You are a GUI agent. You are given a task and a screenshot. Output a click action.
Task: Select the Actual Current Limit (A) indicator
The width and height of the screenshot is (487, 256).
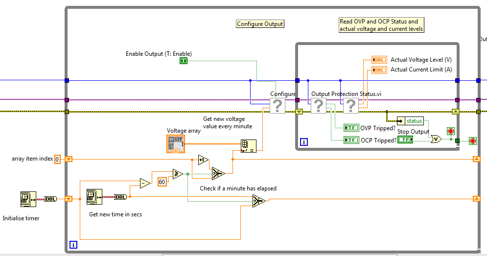[379, 70]
